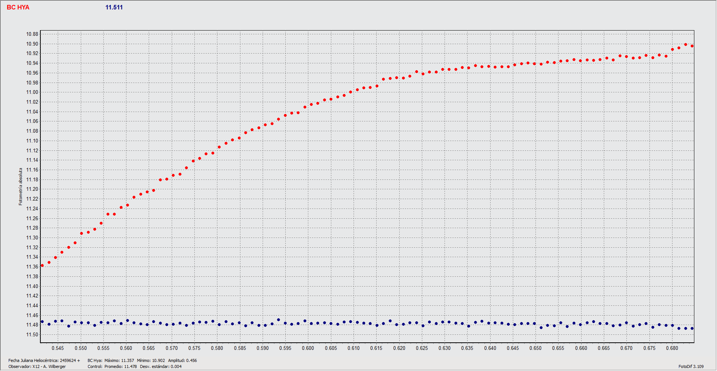Viewport: 717px width, 371px height.
Task: Click the Fotometría absoluta axis label
Action: click(x=21, y=187)
